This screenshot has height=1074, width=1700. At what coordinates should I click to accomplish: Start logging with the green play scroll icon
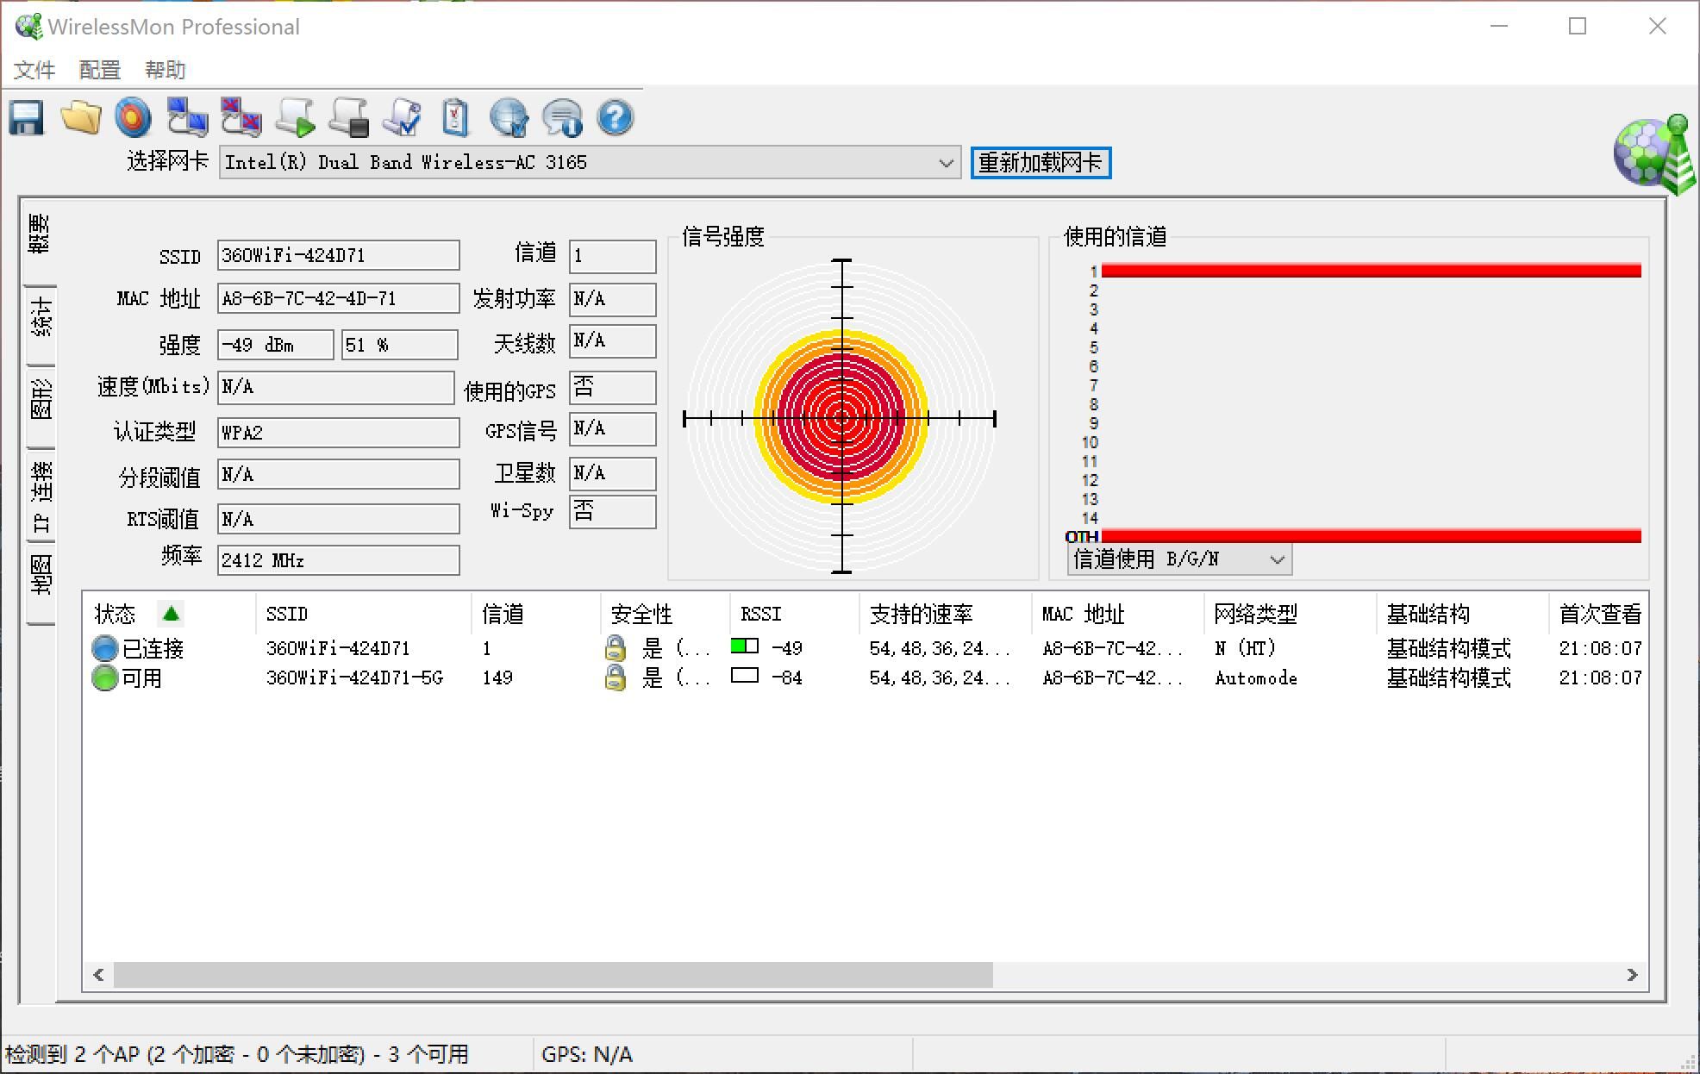pyautogui.click(x=295, y=118)
